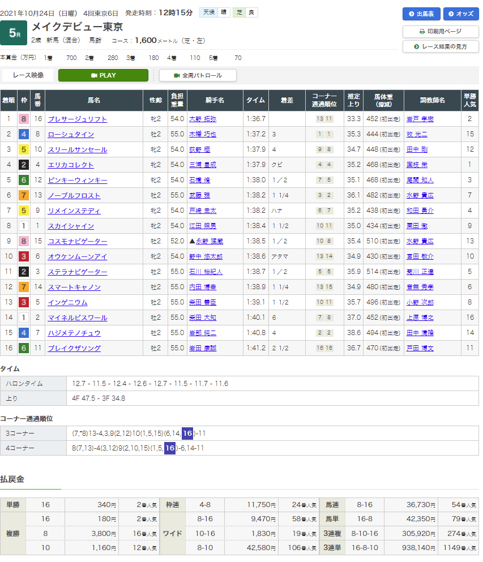The height and width of the screenshot is (562, 483).
Task: Click trainer 戸田 博文 link
Action: tap(420, 349)
